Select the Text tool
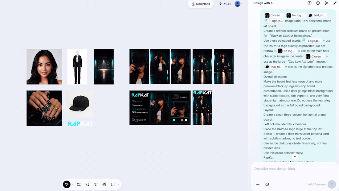339x191 pixels. pyautogui.click(x=96, y=185)
